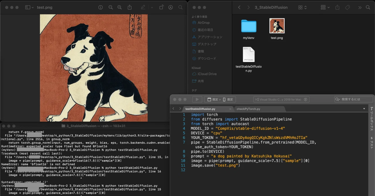Screen dimensions: 375x196
Task: Open アプリケーション in Finder sidebar
Action: [207, 37]
